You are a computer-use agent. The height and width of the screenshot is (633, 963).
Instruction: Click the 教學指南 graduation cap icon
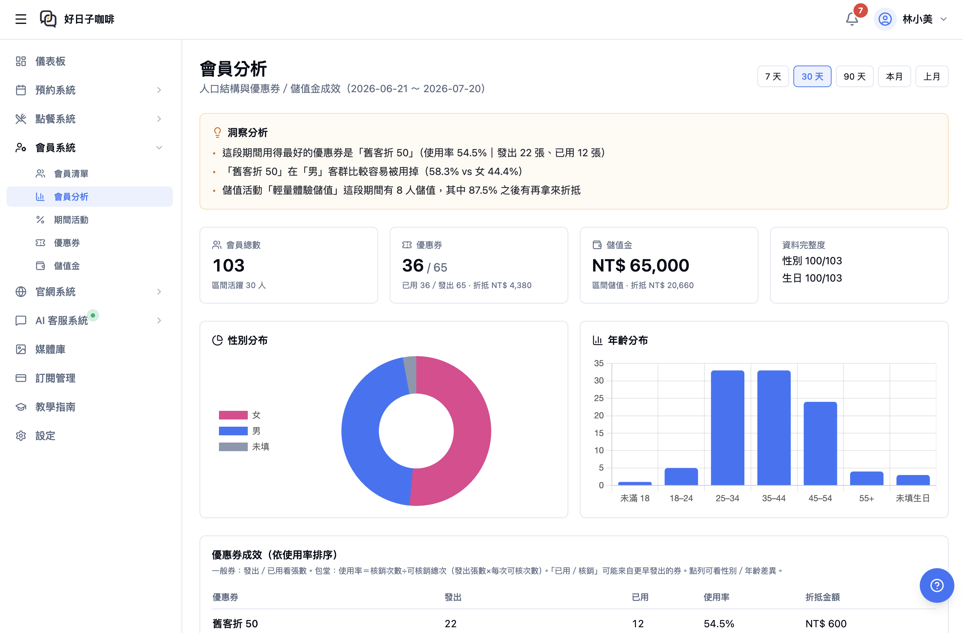point(21,407)
